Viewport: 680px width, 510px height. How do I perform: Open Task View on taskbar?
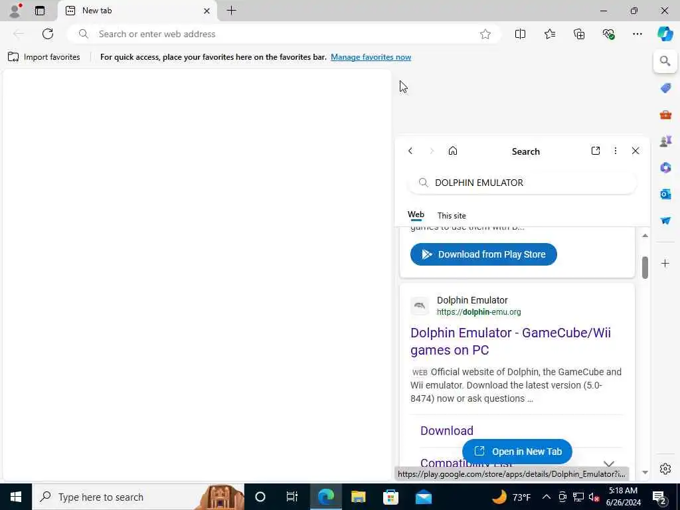(x=292, y=497)
